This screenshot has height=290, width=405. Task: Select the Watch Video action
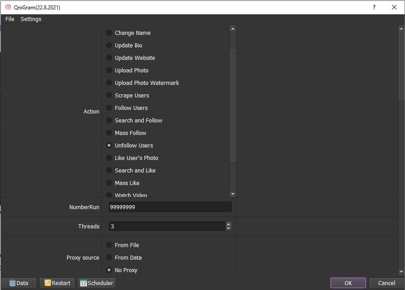pos(127,195)
